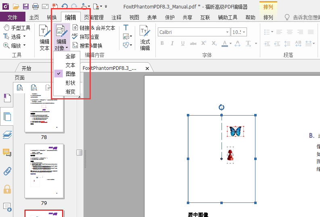Switch to the 保护 (Protect) ribbon tab
Image resolution: width=320 pixels, height=217 pixels.
click(169, 17)
